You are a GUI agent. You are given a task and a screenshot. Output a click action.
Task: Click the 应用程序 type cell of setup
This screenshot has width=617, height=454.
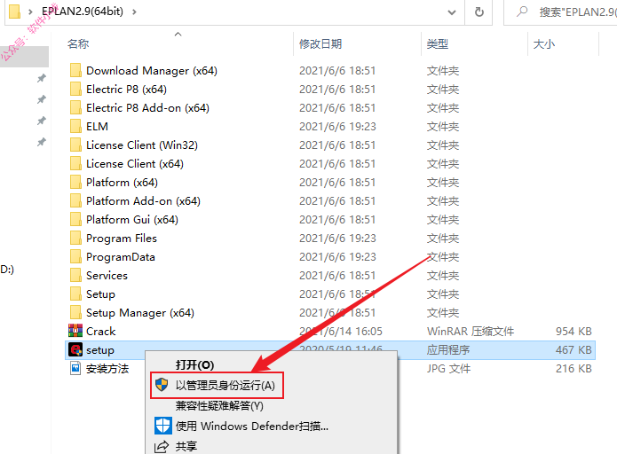448,350
